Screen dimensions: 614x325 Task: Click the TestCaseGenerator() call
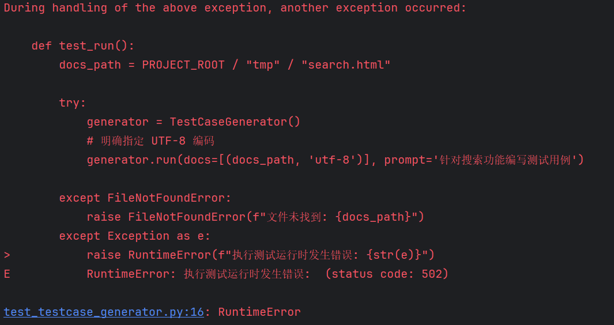[235, 122]
